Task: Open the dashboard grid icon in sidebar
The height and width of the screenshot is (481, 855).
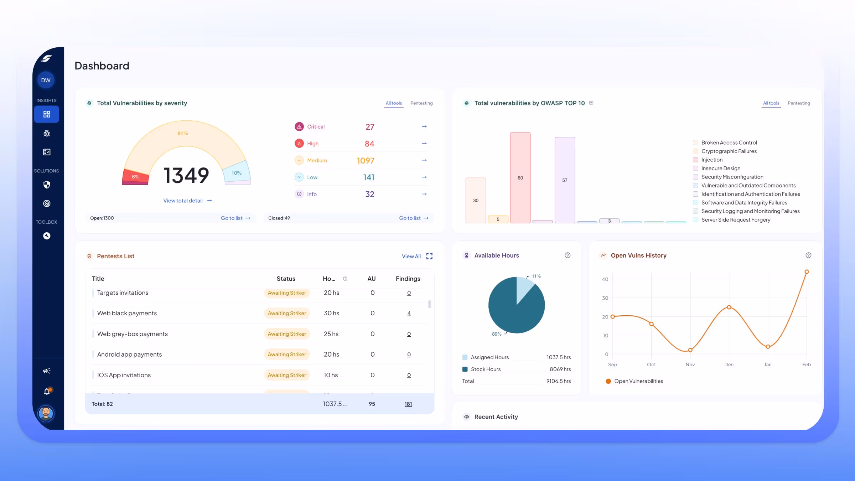Action: pyautogui.click(x=47, y=114)
